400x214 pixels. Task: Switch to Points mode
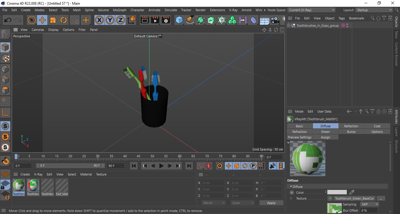(x=5, y=69)
